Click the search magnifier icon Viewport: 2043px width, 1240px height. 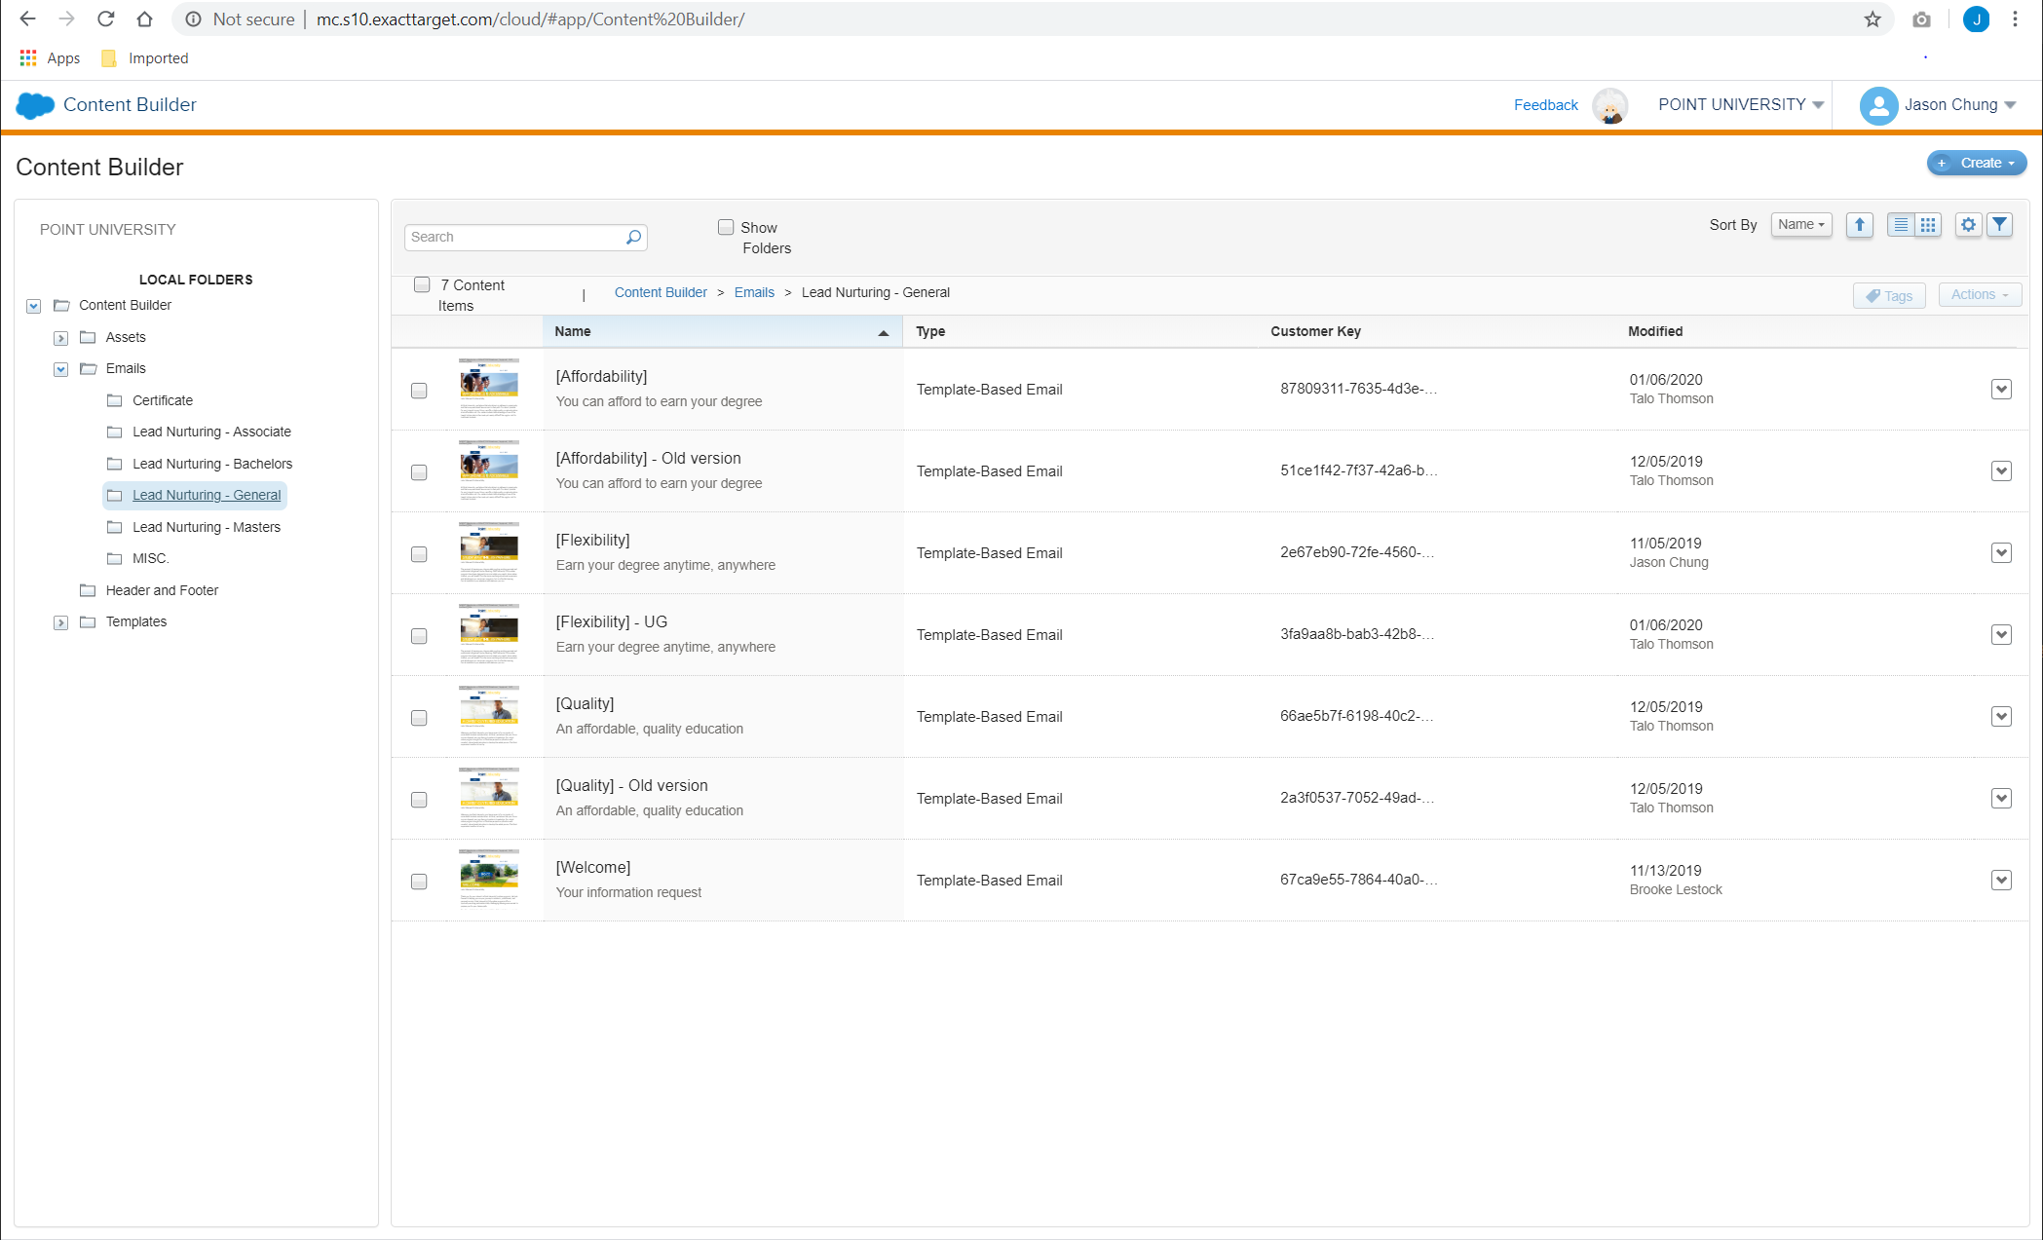[633, 237]
